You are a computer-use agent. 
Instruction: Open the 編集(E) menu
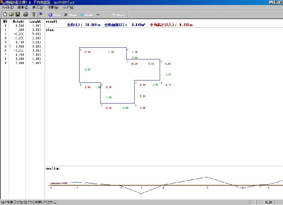pyautogui.click(x=23, y=7)
